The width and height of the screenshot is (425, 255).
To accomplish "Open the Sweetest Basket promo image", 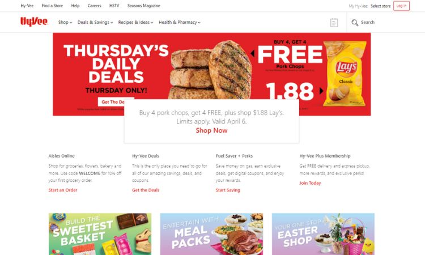I will [x=100, y=234].
